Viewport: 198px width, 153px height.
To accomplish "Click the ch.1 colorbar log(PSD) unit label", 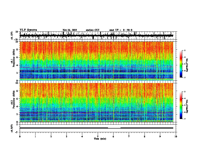I will click(187, 65).
